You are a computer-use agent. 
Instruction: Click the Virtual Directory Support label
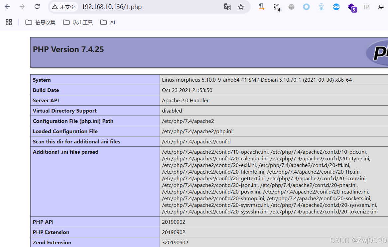click(65, 111)
